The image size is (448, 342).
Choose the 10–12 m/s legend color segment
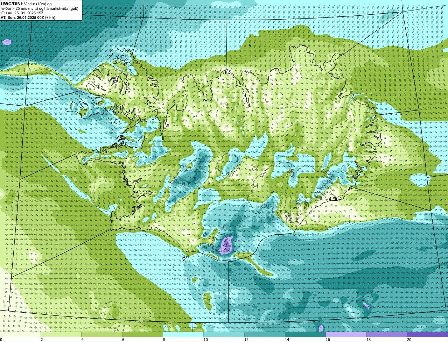tap(224, 334)
